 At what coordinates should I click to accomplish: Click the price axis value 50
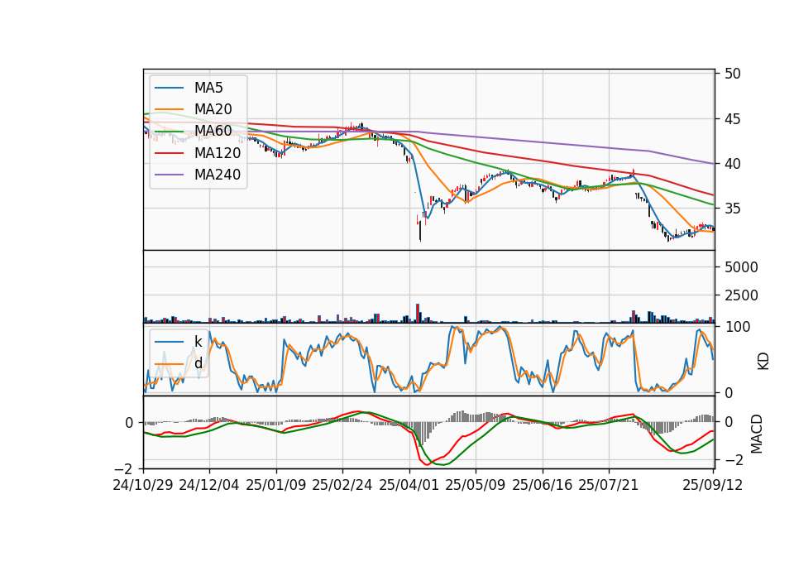tap(733, 74)
